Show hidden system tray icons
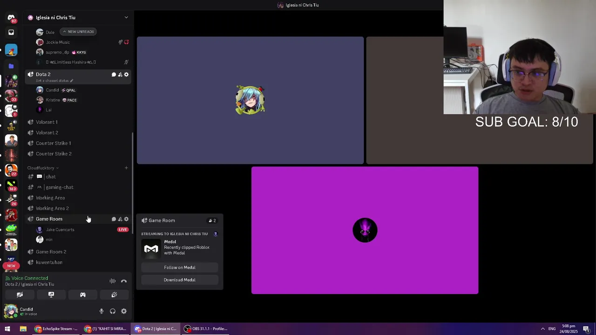 pyautogui.click(x=542, y=329)
